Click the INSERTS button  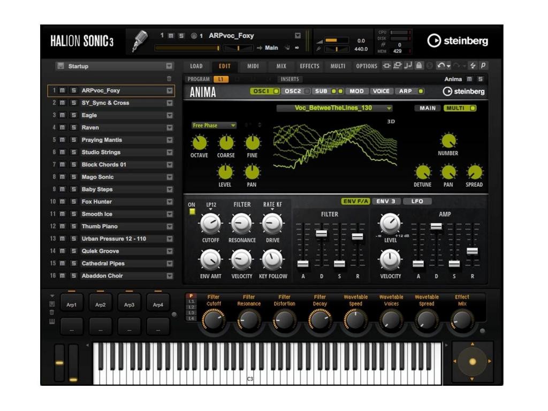pyautogui.click(x=290, y=79)
